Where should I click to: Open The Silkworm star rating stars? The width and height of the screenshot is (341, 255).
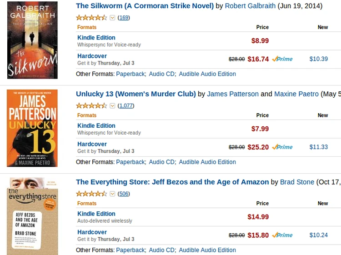91,18
